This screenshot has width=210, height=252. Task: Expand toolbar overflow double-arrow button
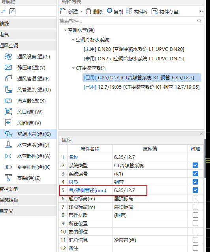[x=201, y=11]
